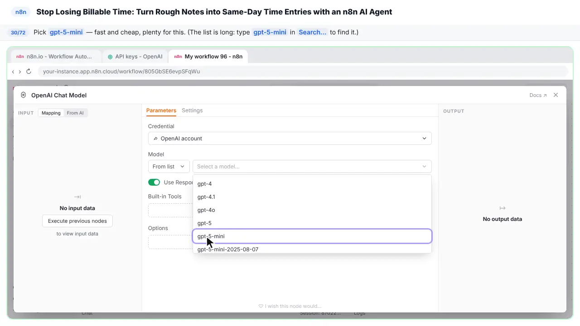Screen dimensions: 580x326
Task: Click the n8n badge in the header
Action: click(x=21, y=12)
